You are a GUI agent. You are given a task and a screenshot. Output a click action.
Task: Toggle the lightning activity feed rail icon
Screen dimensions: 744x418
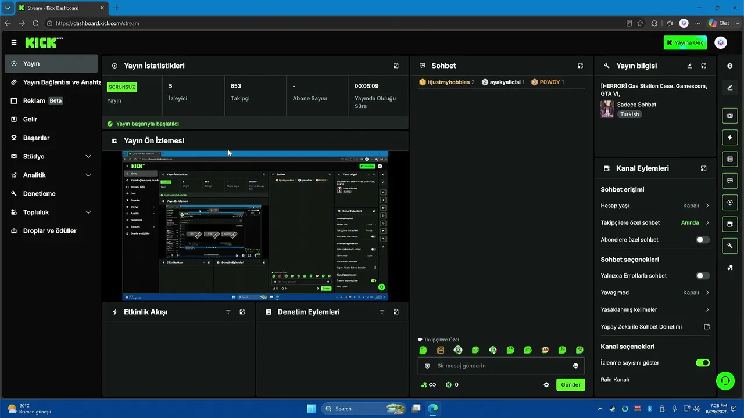tap(730, 138)
